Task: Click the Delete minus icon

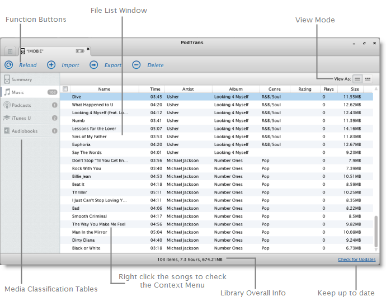Action: point(136,65)
